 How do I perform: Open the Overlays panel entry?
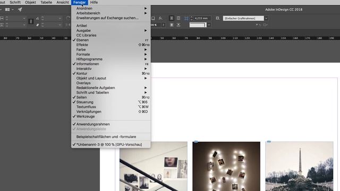[111, 83]
